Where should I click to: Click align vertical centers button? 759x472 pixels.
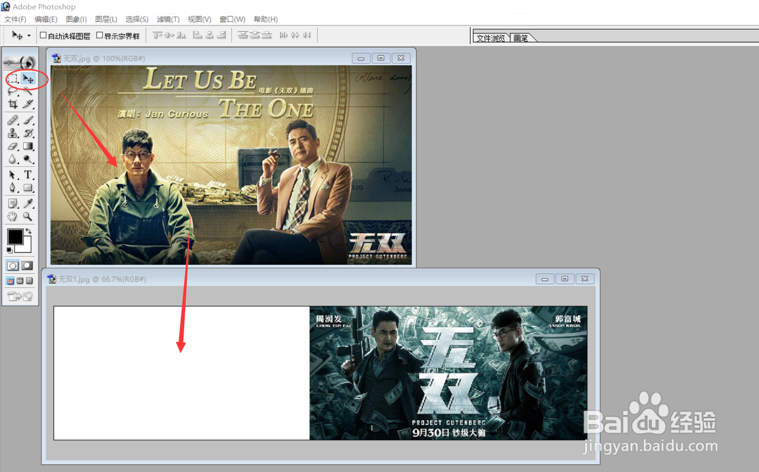coord(170,35)
